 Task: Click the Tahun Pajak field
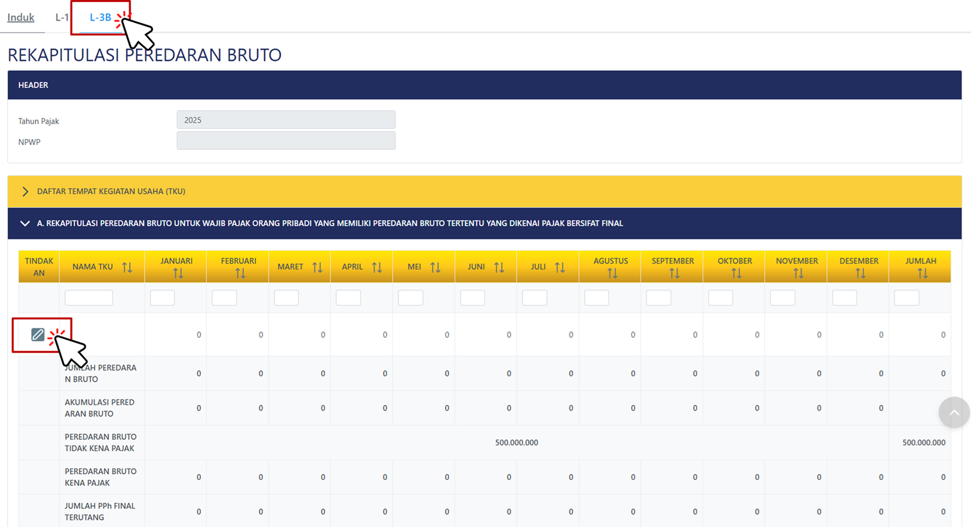pos(286,120)
